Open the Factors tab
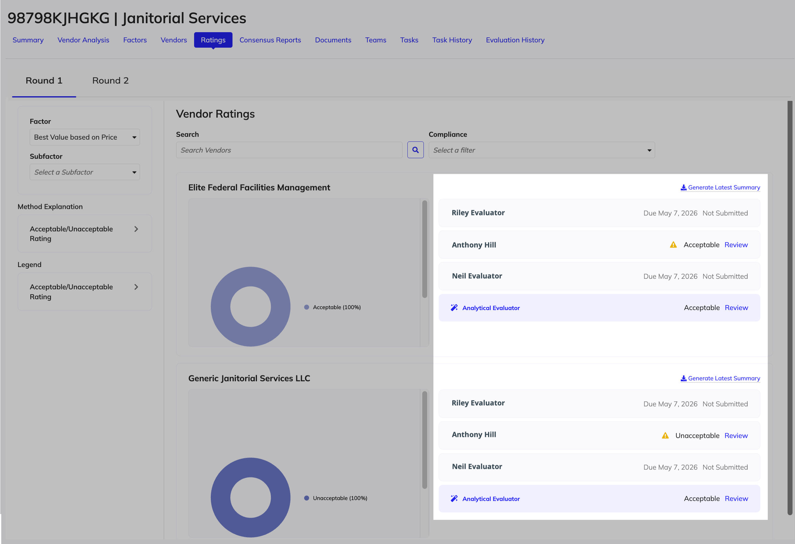Screen dimensions: 795x544 135,40
